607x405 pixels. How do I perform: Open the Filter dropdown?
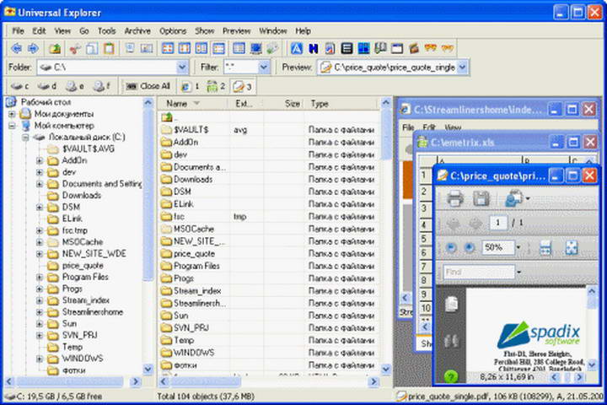coord(264,67)
